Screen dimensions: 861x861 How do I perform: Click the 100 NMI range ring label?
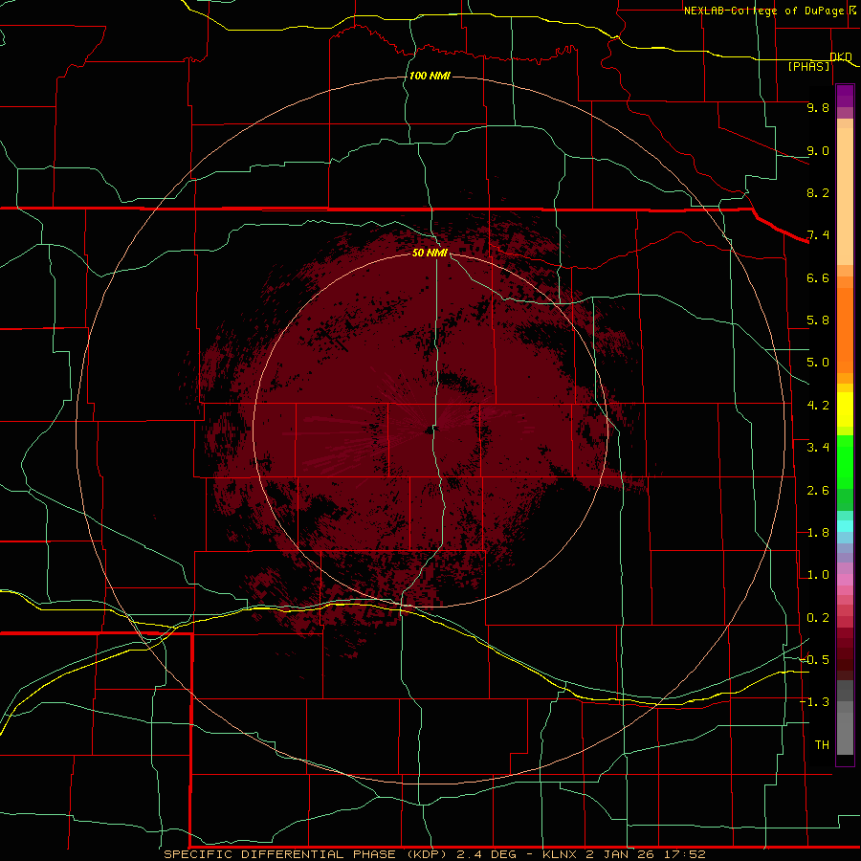pos(430,76)
